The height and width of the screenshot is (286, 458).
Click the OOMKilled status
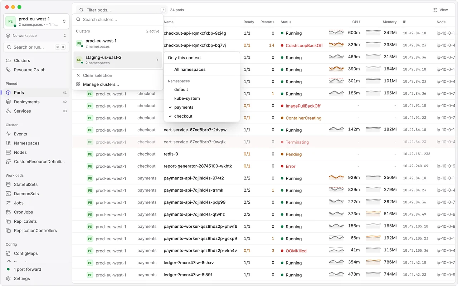click(x=296, y=251)
